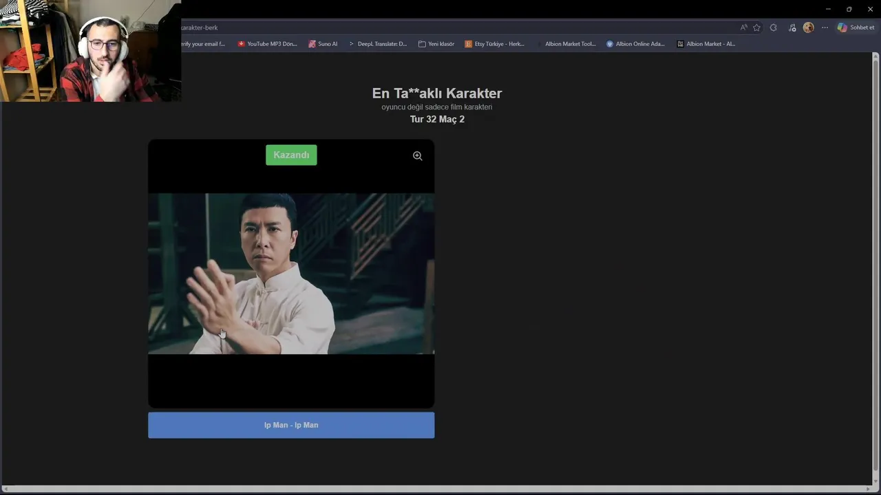Open the browser Extensions puzzle icon

(773, 27)
